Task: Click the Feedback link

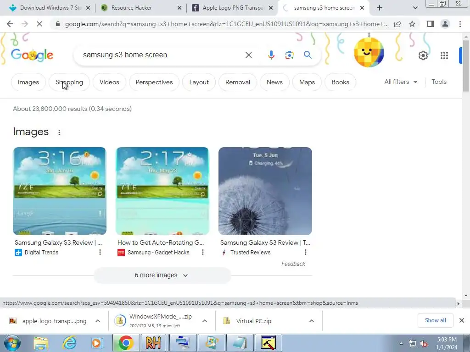Action: [293, 264]
